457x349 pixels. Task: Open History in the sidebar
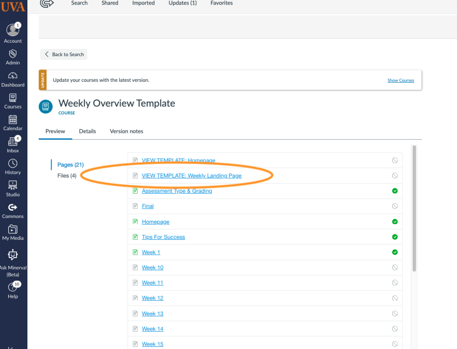13,167
